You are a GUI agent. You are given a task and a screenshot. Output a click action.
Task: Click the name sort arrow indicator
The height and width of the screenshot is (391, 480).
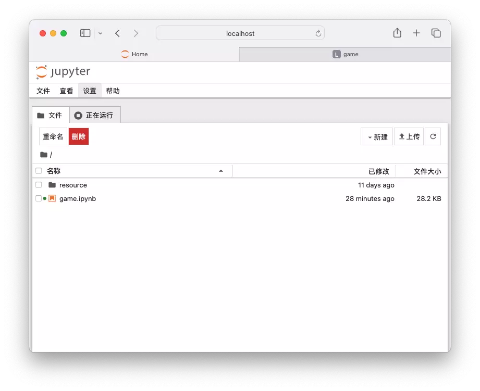[220, 171]
